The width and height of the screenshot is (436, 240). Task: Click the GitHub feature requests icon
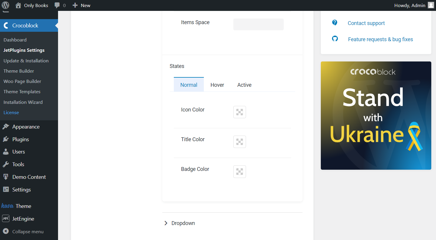pyautogui.click(x=335, y=39)
